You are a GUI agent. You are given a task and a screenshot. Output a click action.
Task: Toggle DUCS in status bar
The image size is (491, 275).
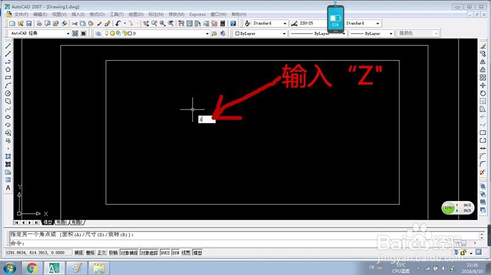point(165,252)
